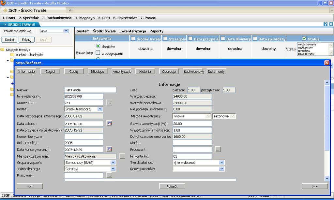Select Budynki i budowle tree item
This screenshot has width=334, height=200.
(x=29, y=55)
